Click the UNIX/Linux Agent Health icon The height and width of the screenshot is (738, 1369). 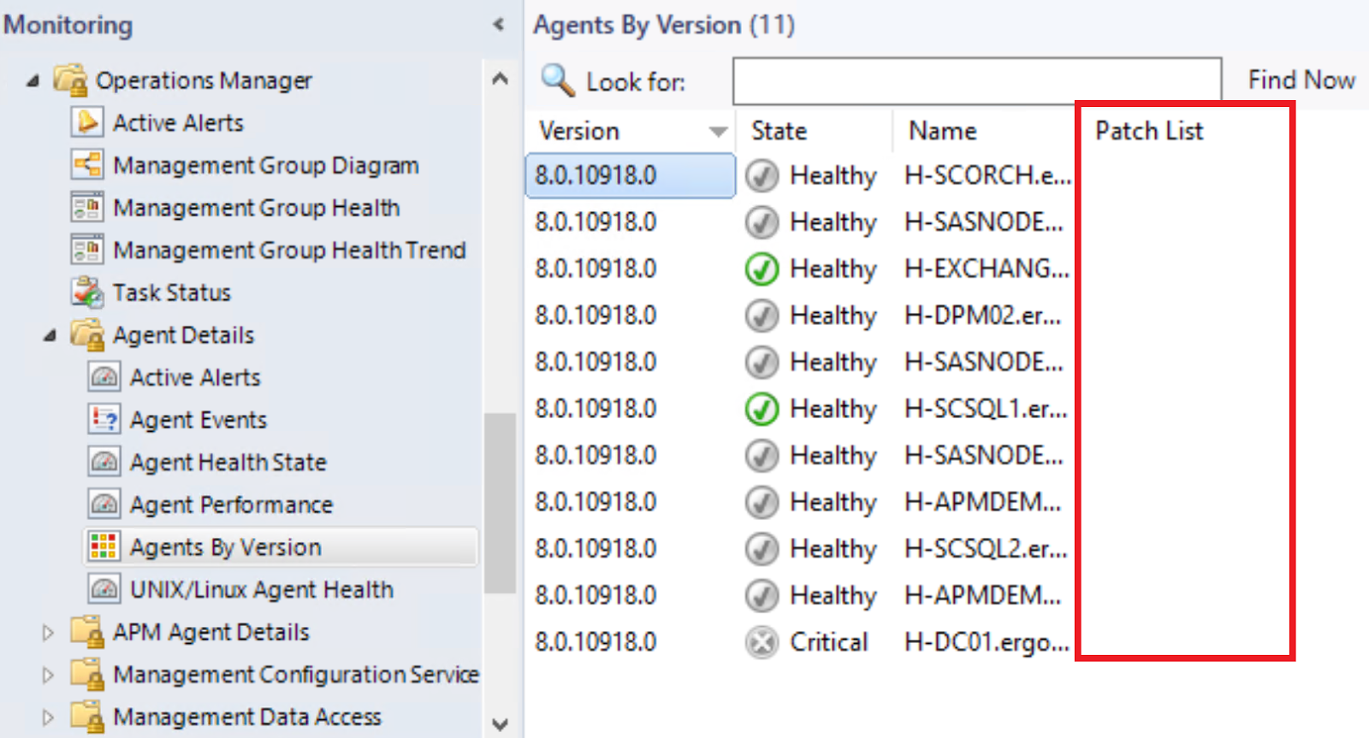point(104,589)
